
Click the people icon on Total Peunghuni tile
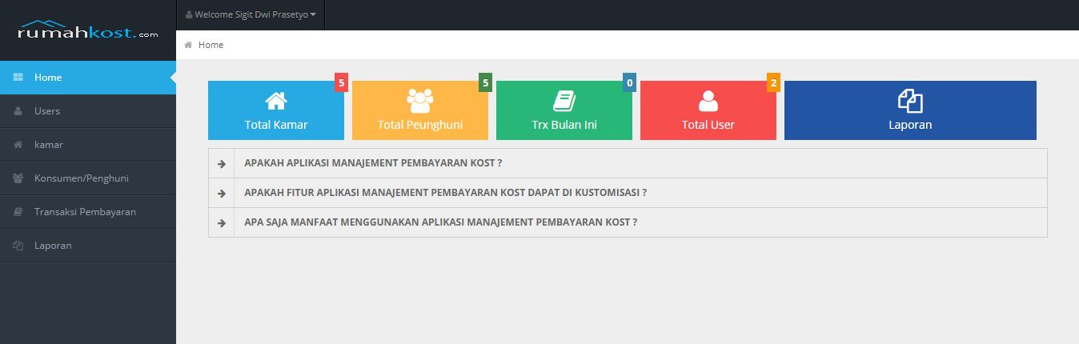(x=420, y=101)
